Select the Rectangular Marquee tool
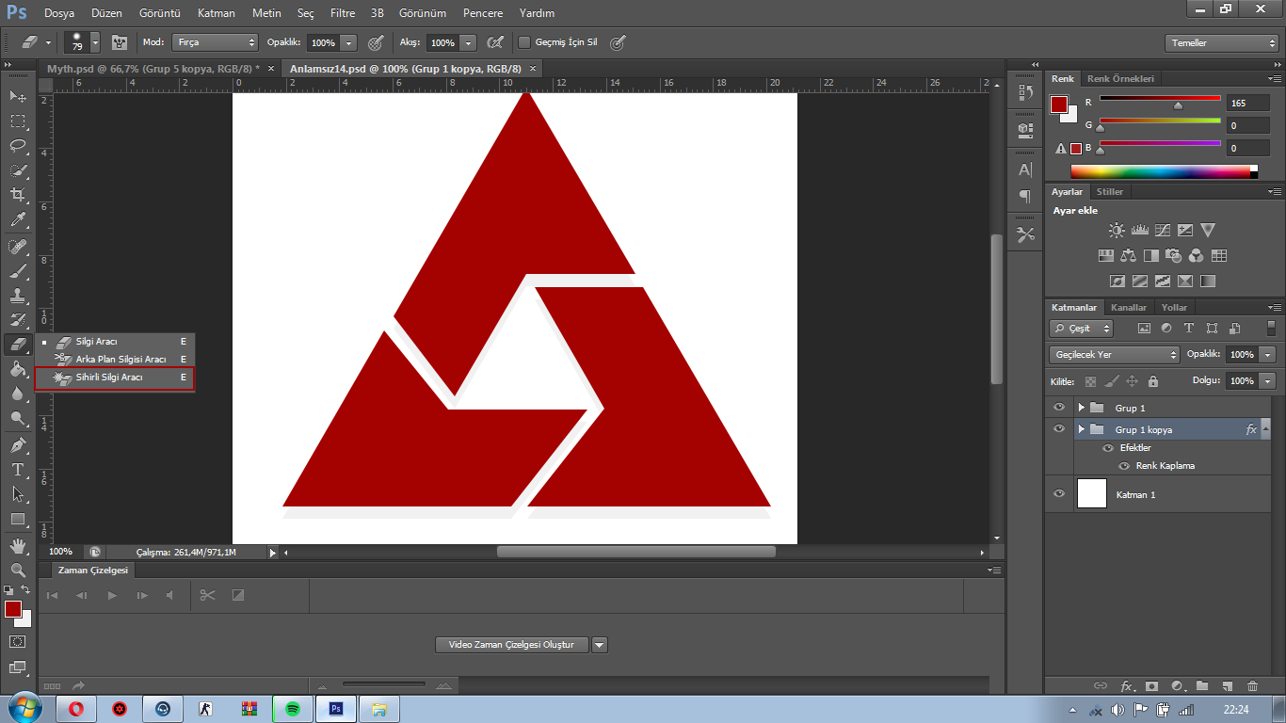The height and width of the screenshot is (723, 1286). tap(18, 121)
